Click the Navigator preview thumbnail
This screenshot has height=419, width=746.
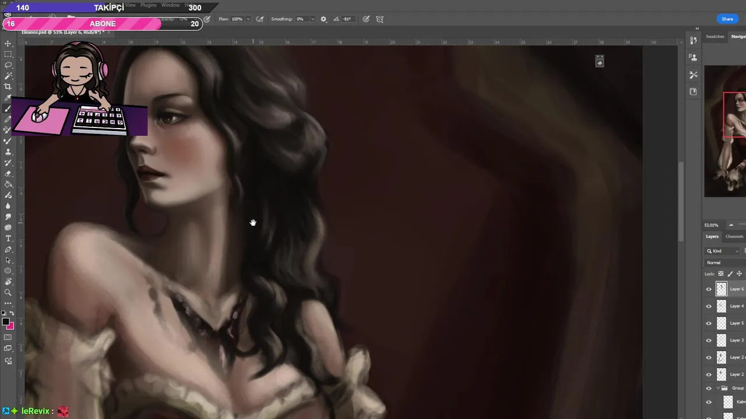pyautogui.click(x=725, y=131)
